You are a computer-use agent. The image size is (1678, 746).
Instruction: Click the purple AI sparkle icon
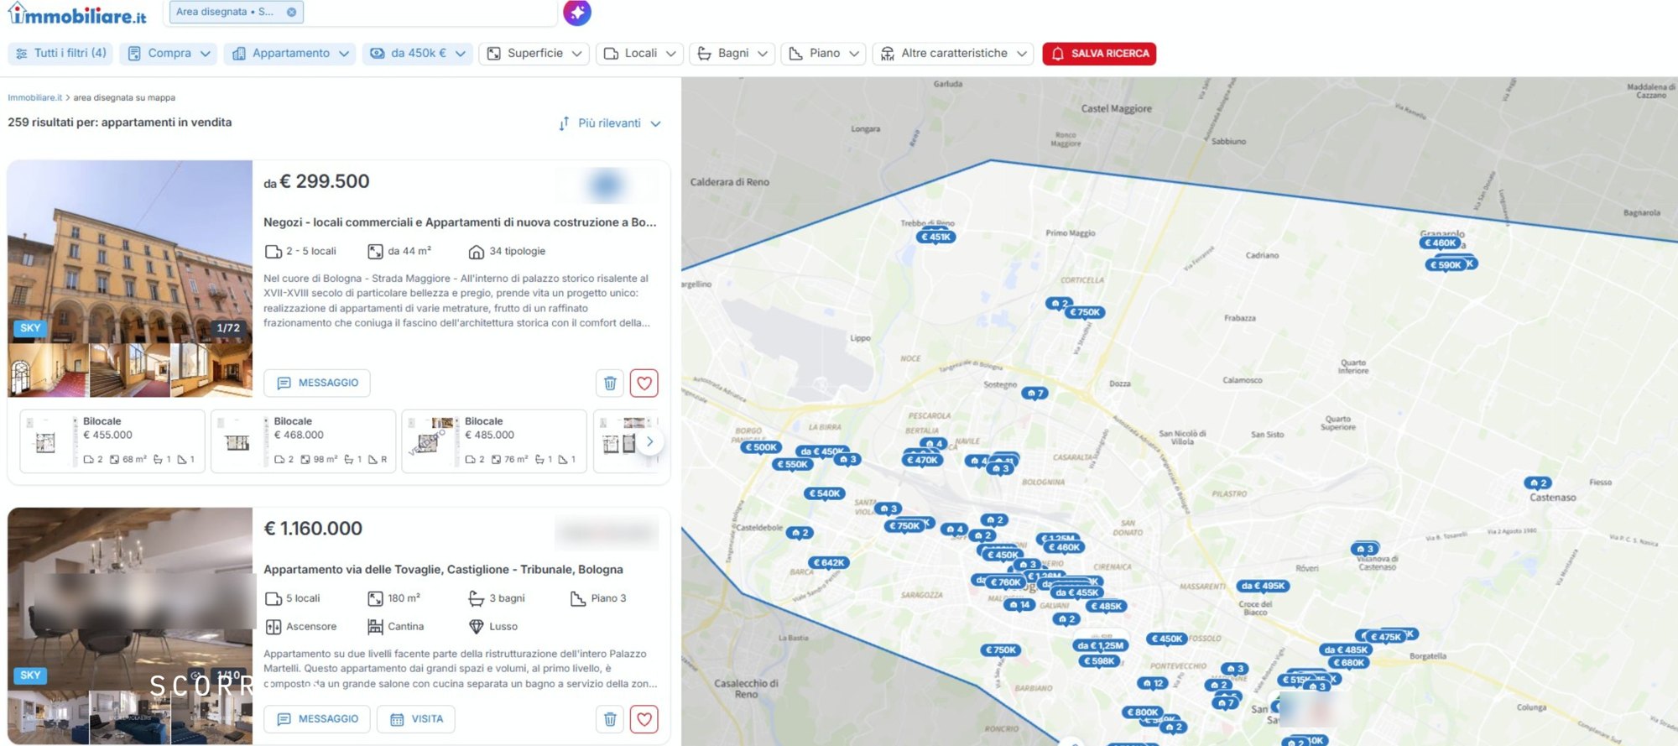click(577, 12)
